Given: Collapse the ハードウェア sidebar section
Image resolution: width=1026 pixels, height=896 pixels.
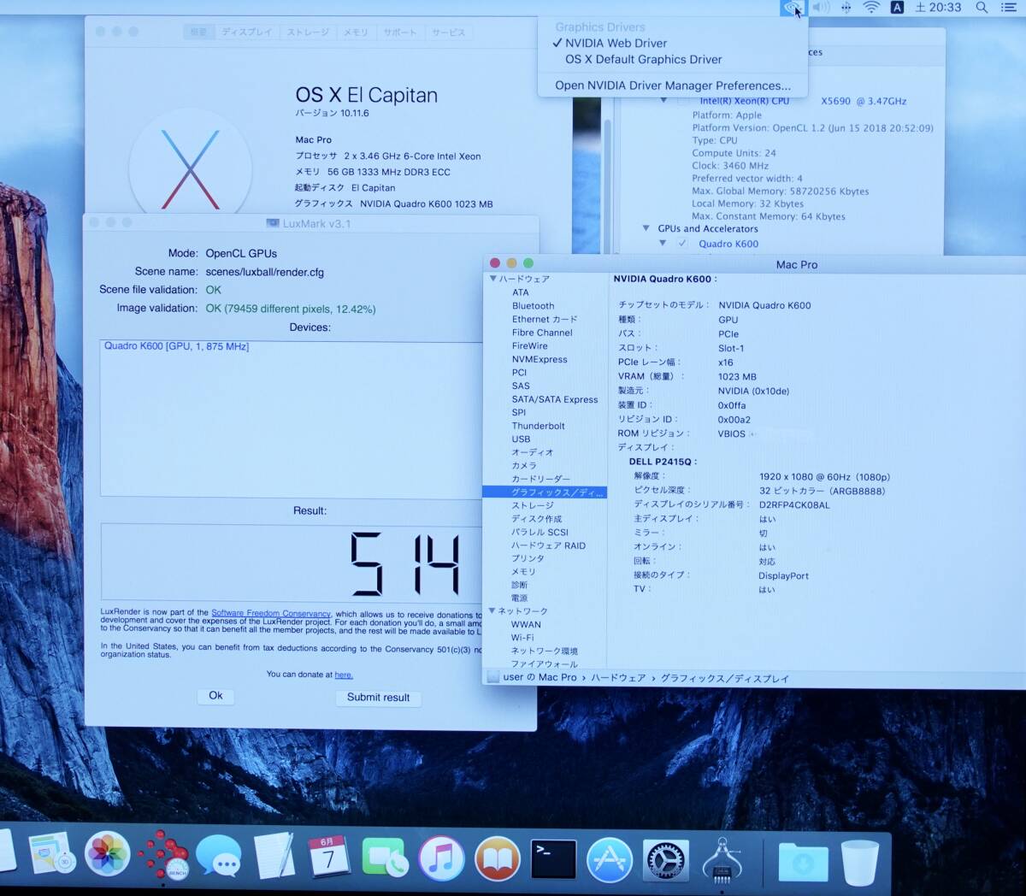Looking at the screenshot, I should pyautogui.click(x=493, y=279).
